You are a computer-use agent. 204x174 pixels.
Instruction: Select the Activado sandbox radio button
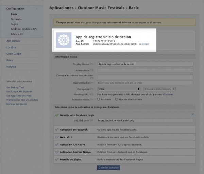[x=99, y=99]
